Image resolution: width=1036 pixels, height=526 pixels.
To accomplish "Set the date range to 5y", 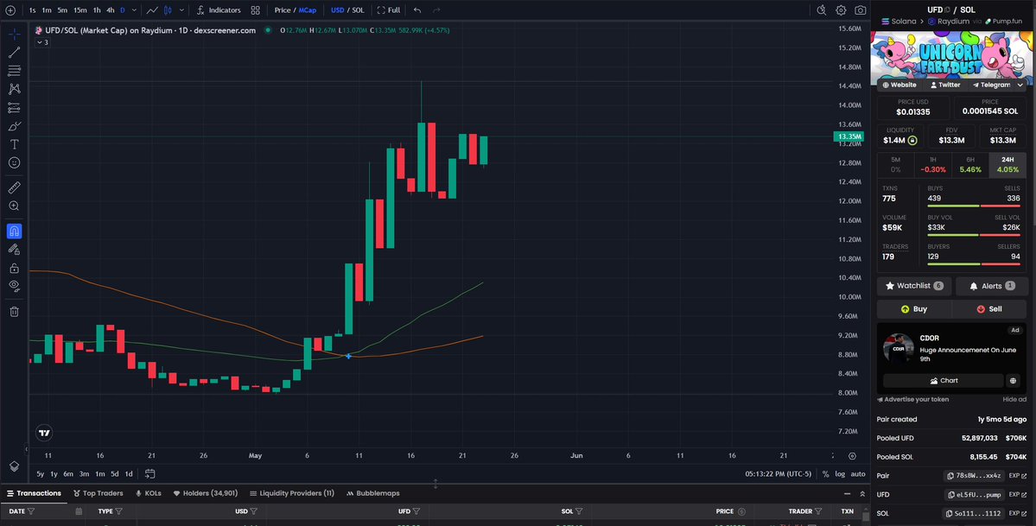I will point(41,474).
